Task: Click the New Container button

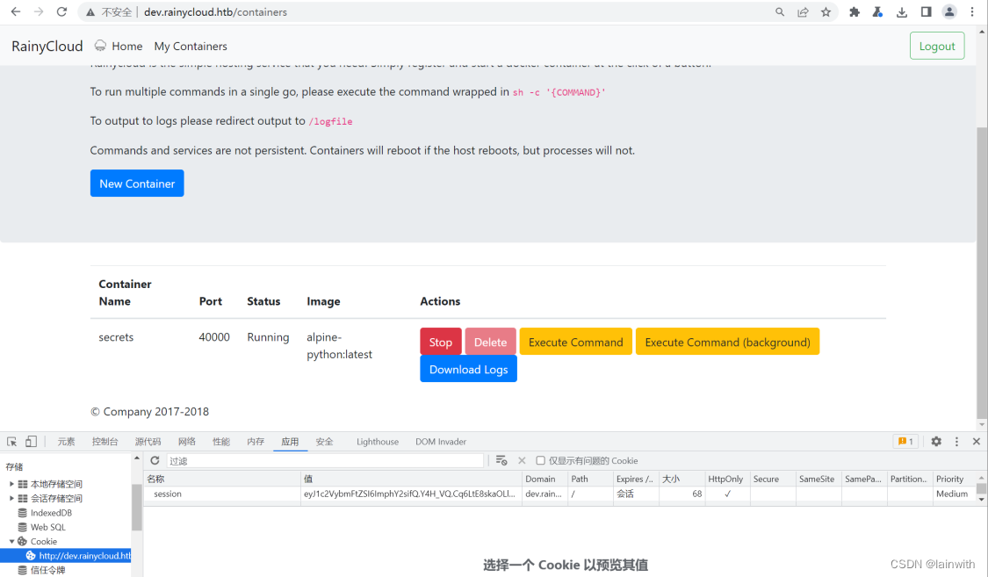Action: (137, 184)
